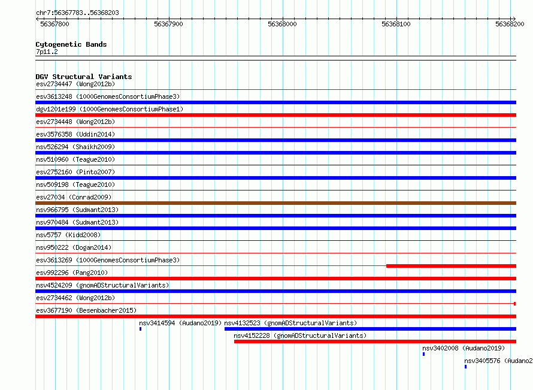Click the red nsv4152228 variant bar
Image resolution: width=533 pixels, height=390 pixels.
click(x=375, y=341)
